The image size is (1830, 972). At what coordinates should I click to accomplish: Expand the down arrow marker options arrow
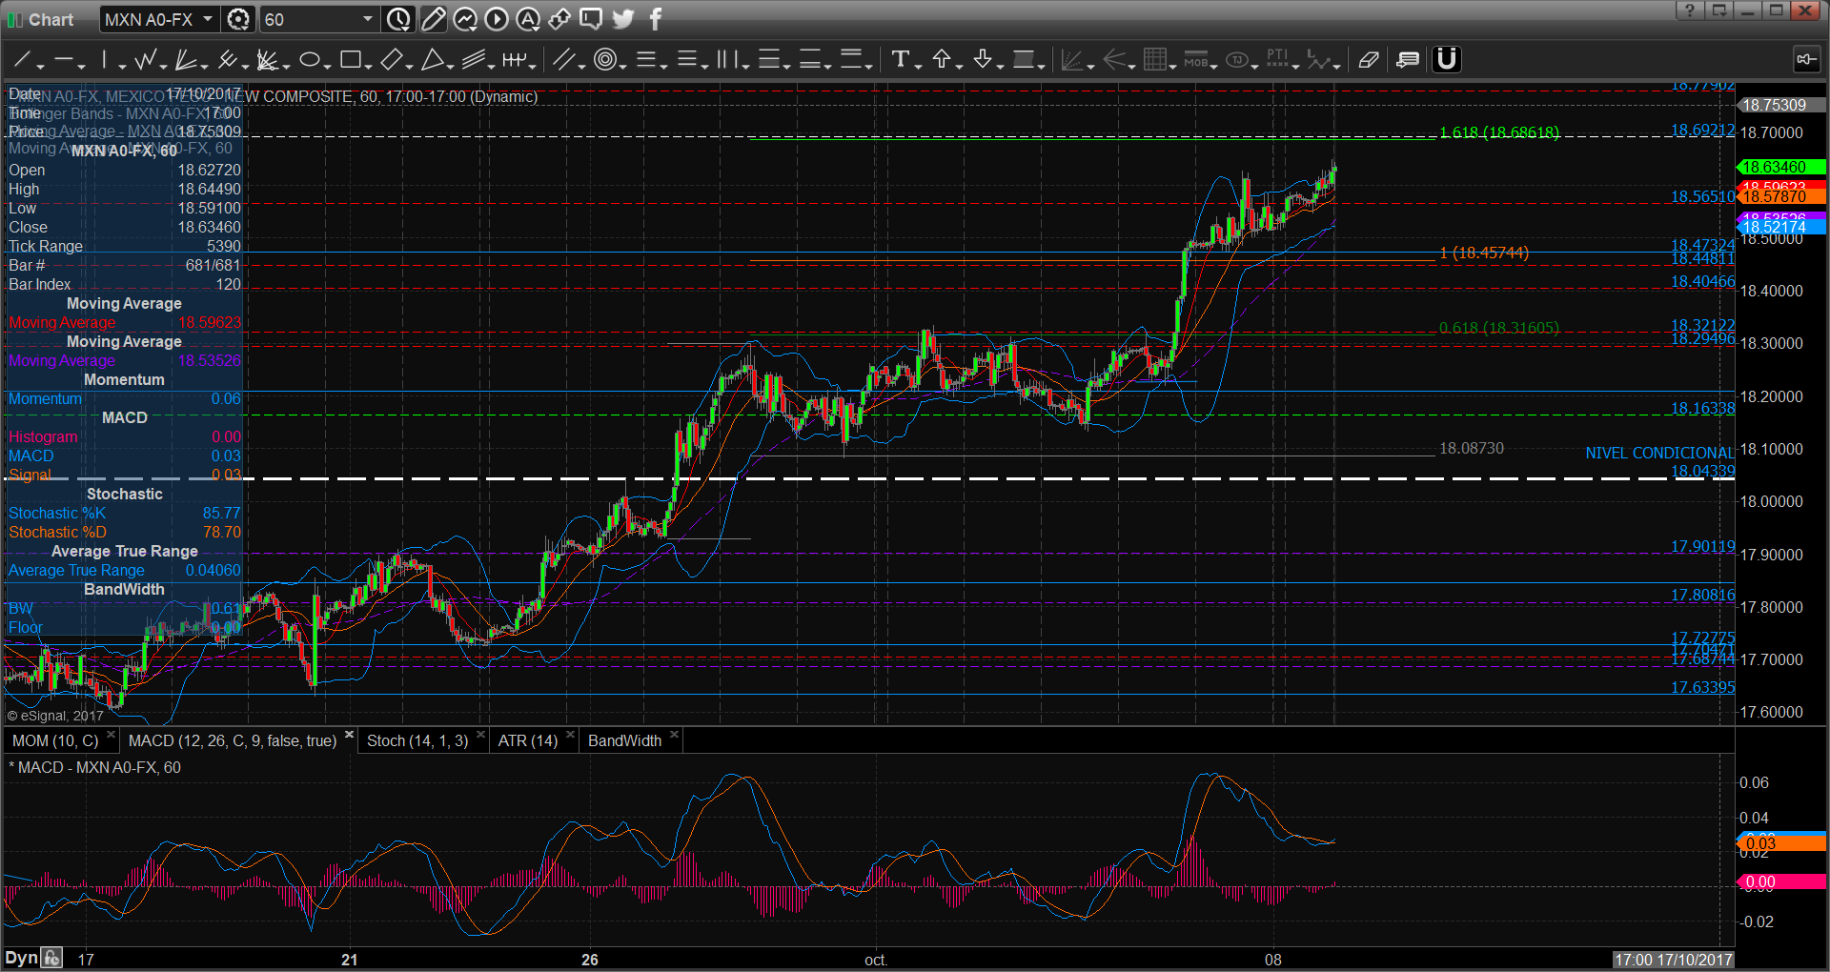pos(1000,66)
